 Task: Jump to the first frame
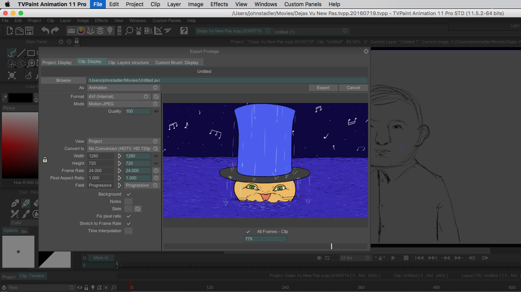click(419, 258)
